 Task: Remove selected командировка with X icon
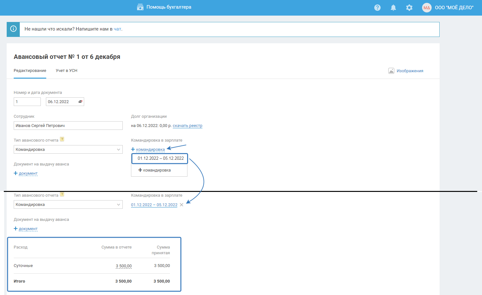(182, 205)
